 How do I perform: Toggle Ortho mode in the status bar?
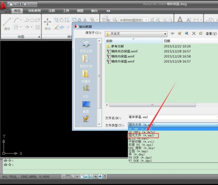(x=73, y=177)
